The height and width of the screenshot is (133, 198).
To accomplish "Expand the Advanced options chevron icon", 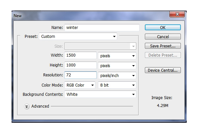I will (x=27, y=107).
